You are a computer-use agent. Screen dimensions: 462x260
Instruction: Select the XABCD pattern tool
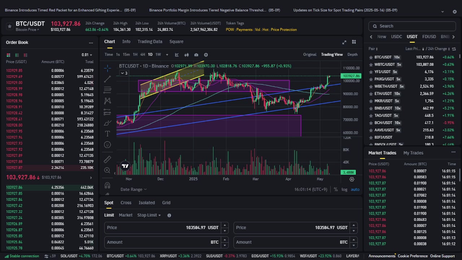107,101
